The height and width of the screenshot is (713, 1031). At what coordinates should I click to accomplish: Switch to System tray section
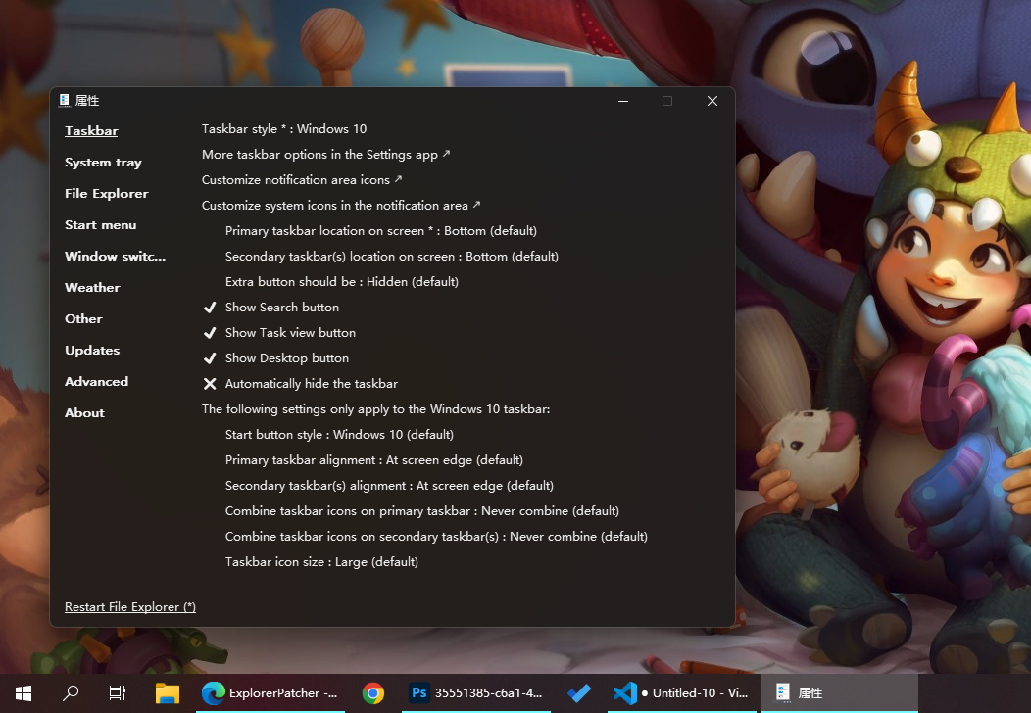coord(103,163)
